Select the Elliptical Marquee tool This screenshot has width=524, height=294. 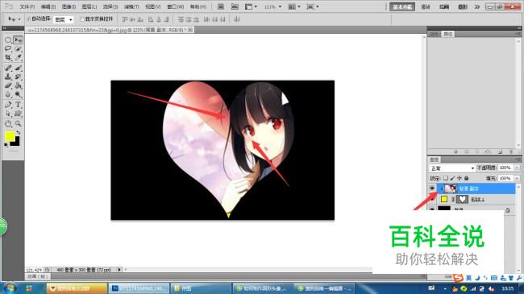8,40
